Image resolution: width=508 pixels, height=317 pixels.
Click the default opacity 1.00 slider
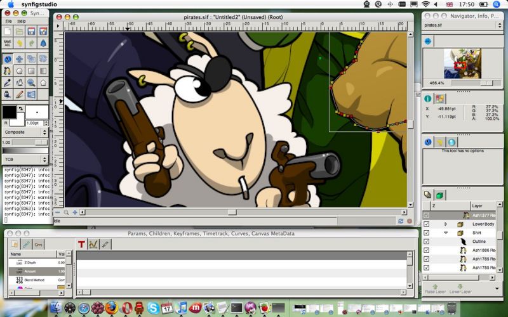(x=30, y=142)
